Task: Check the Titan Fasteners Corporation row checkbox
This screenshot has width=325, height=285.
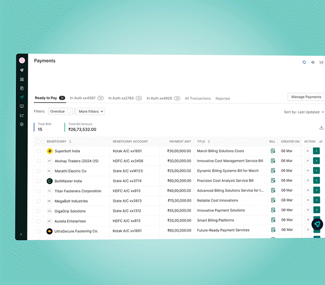Action: click(x=39, y=191)
